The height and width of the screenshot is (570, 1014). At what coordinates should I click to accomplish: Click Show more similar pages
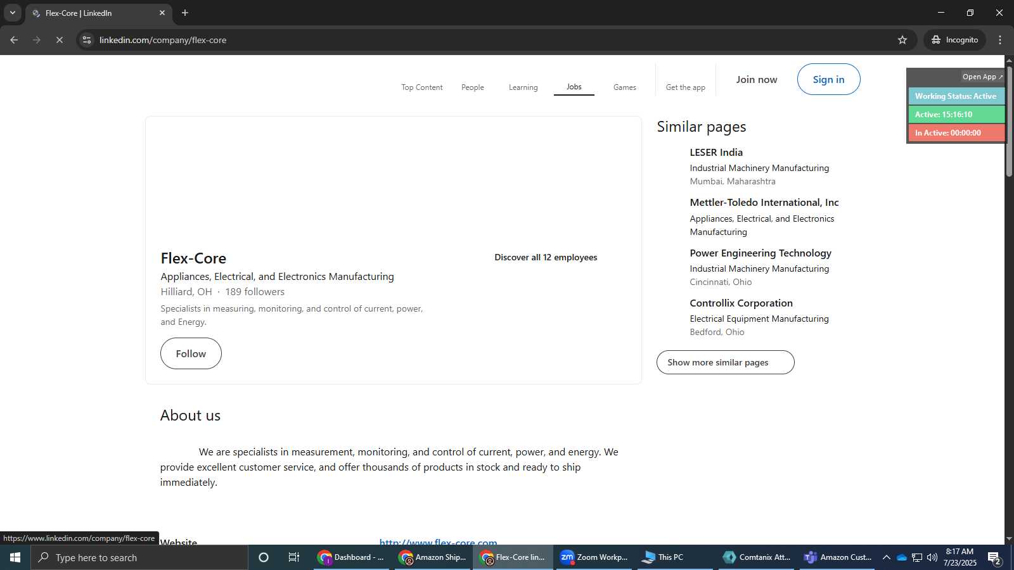click(725, 362)
